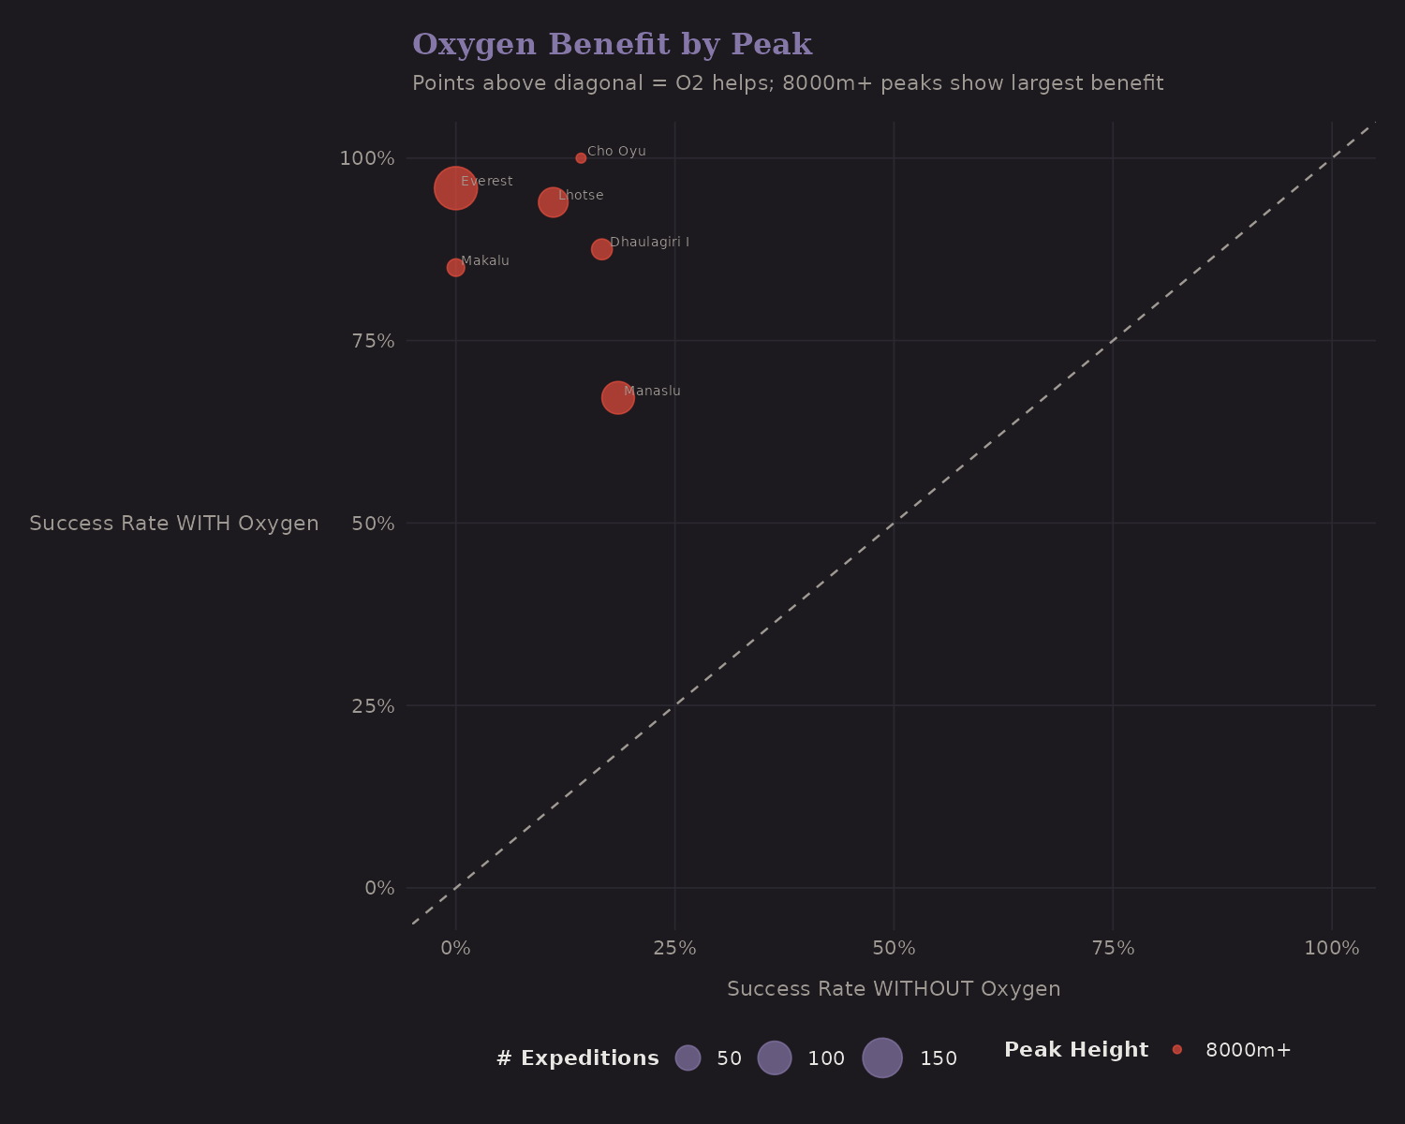The height and width of the screenshot is (1124, 1405).
Task: Click the chart subtitle about the diagonal
Action: (x=788, y=83)
